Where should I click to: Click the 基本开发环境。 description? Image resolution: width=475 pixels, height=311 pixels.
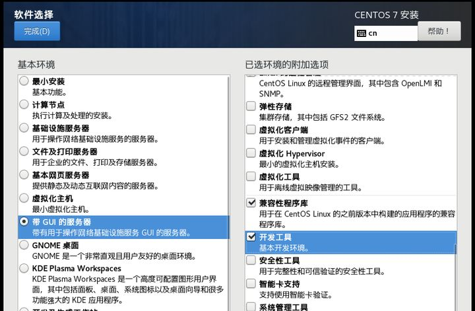284,248
